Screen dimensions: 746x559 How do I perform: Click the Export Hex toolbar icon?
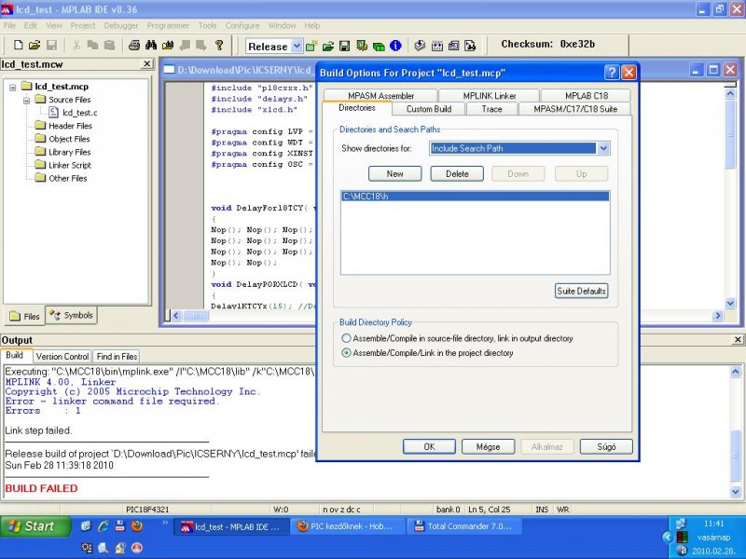click(x=453, y=46)
